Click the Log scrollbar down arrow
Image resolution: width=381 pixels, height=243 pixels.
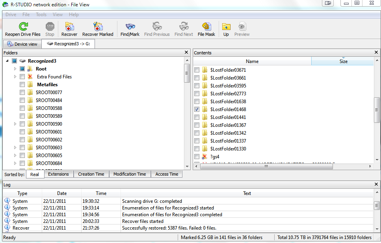377,229
